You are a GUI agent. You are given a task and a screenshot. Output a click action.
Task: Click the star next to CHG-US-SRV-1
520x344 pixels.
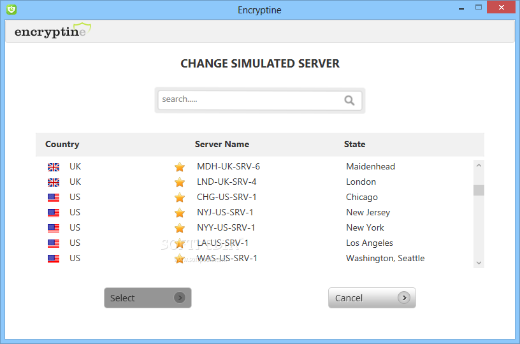[180, 197]
